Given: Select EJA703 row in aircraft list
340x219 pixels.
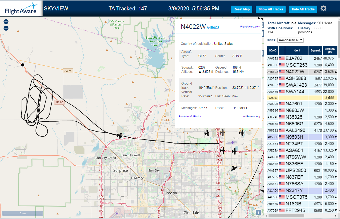Looking at the screenshot, I should click(x=302, y=58).
